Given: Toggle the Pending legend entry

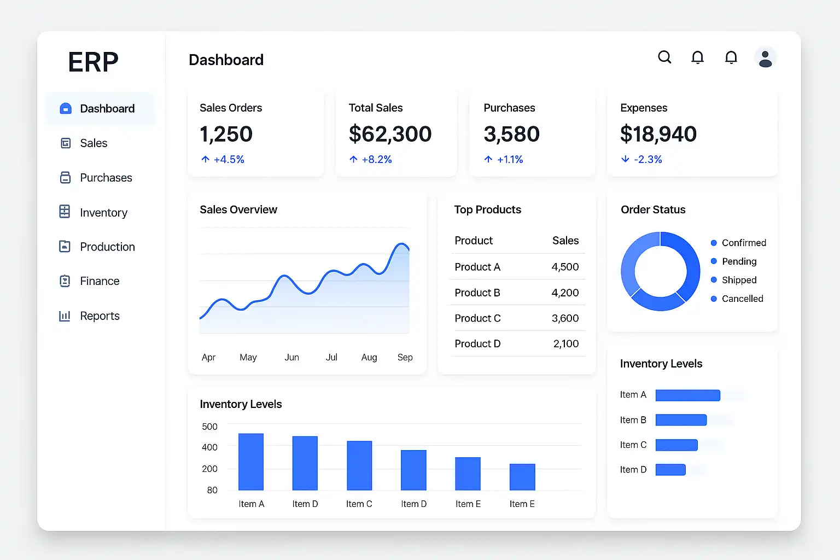Looking at the screenshot, I should [x=733, y=261].
